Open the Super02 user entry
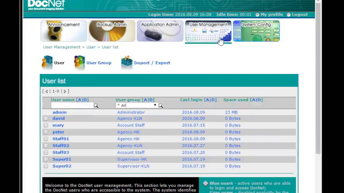344x193 pixels. coord(62,166)
